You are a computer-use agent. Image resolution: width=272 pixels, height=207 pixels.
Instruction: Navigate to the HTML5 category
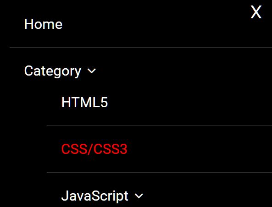tap(85, 102)
